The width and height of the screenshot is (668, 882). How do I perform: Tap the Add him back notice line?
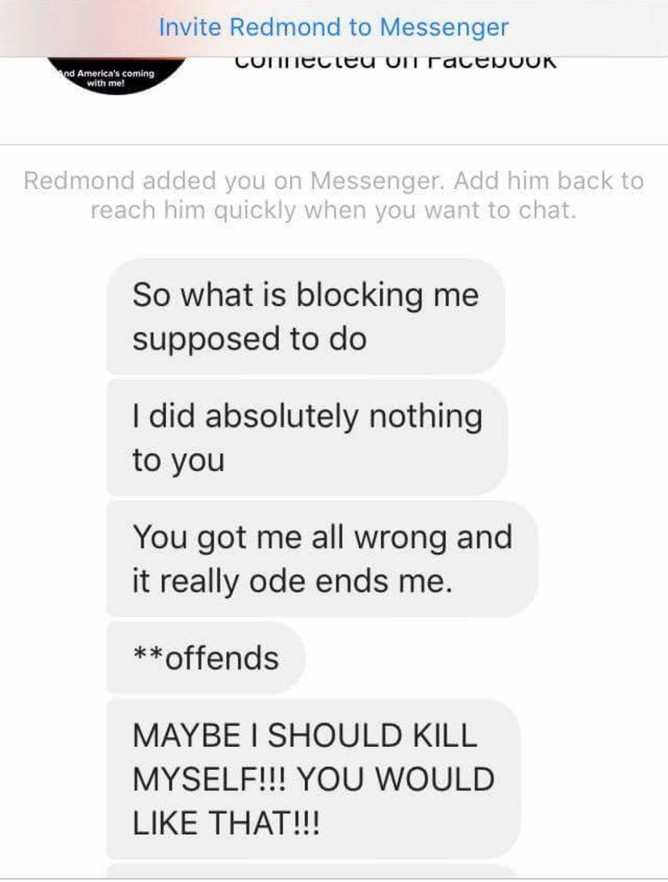click(x=549, y=180)
